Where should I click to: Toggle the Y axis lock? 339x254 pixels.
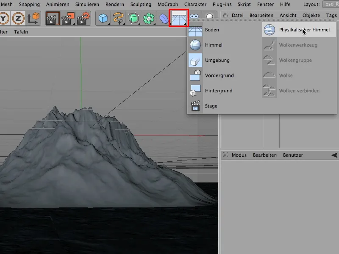coord(4,19)
